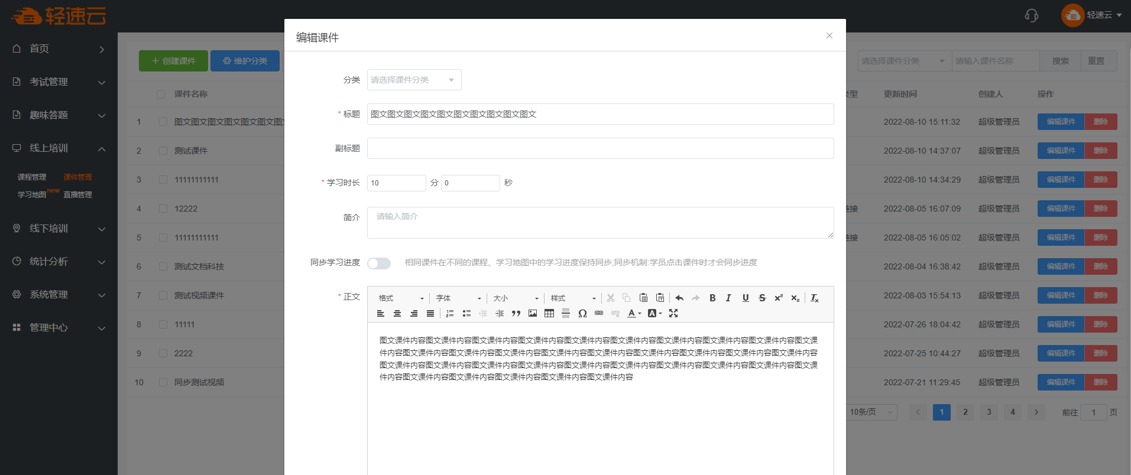Expand the 考试管理 sidebar menu
The image size is (1131, 475).
pos(59,82)
